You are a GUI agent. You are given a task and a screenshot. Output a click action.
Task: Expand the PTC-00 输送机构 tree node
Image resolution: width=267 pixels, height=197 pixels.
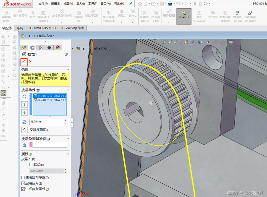point(73,49)
